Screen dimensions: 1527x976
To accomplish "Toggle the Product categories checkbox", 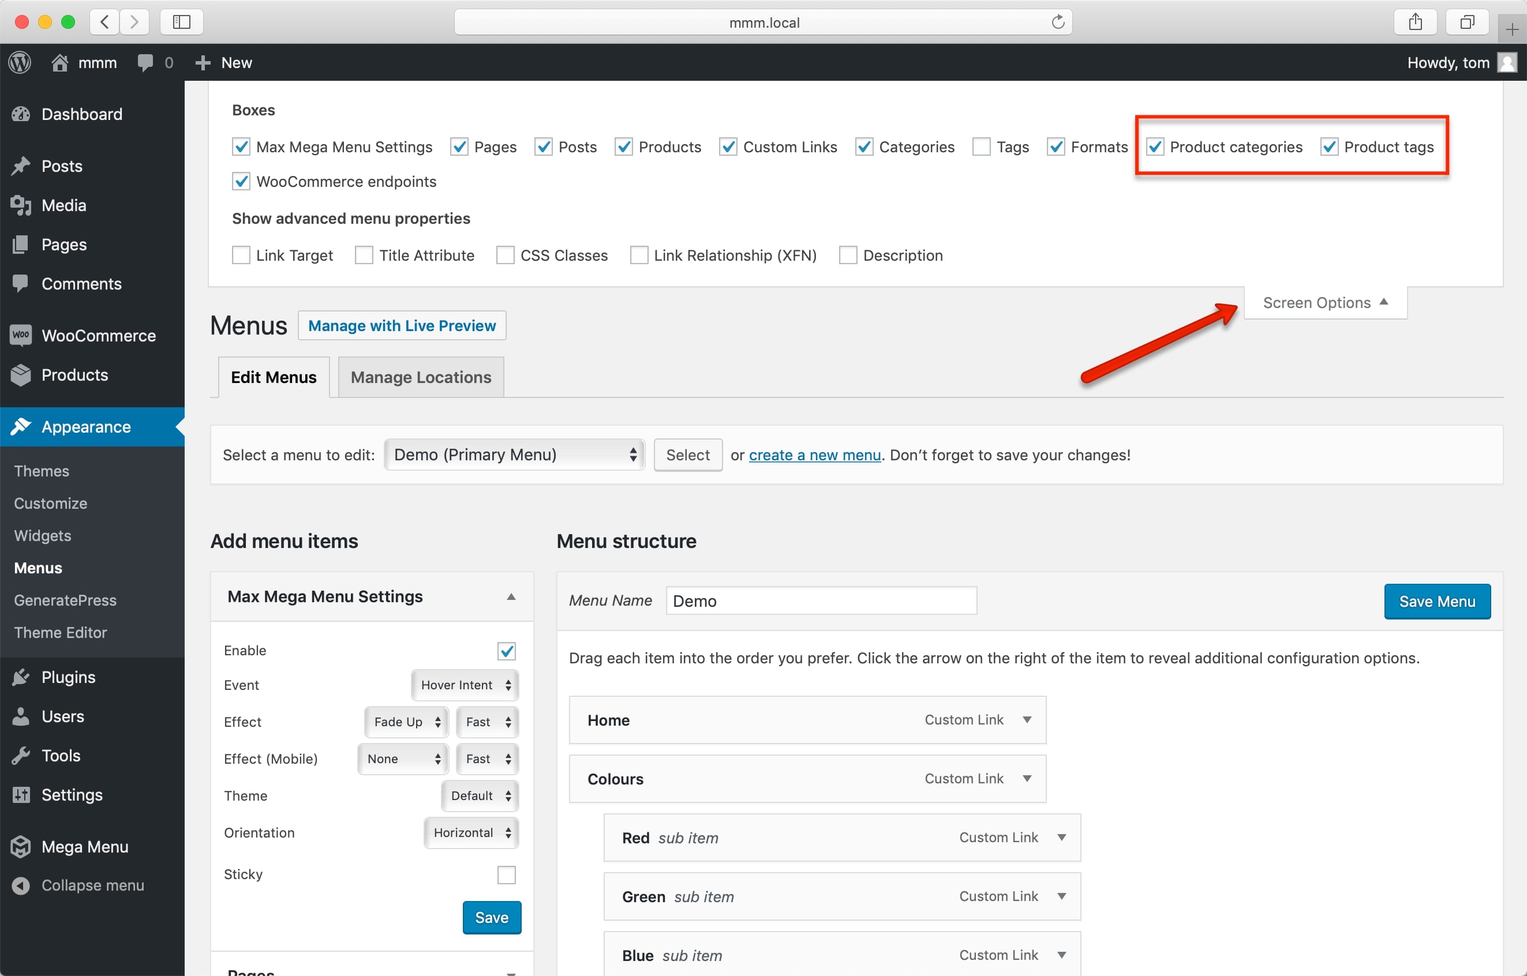I will (1154, 146).
